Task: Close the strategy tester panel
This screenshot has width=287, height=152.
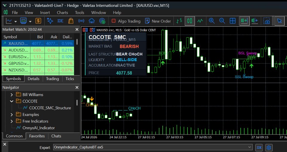Action: (5, 144)
